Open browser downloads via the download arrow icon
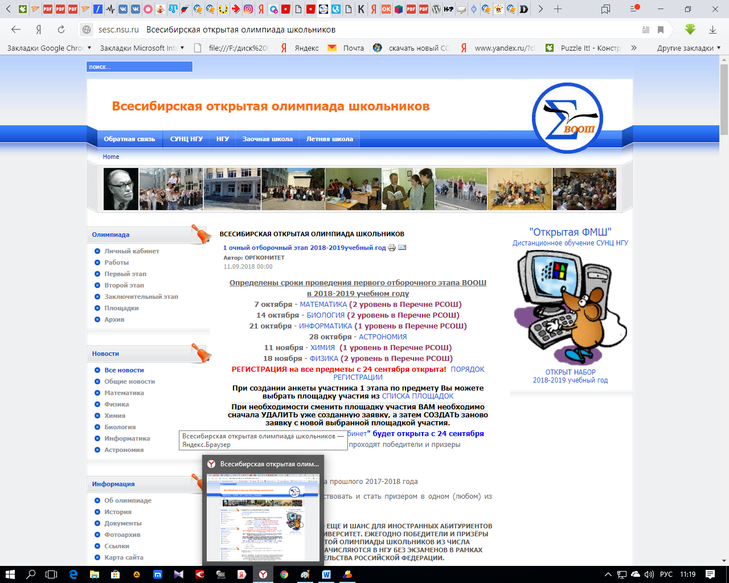729x583 pixels. 712,30
